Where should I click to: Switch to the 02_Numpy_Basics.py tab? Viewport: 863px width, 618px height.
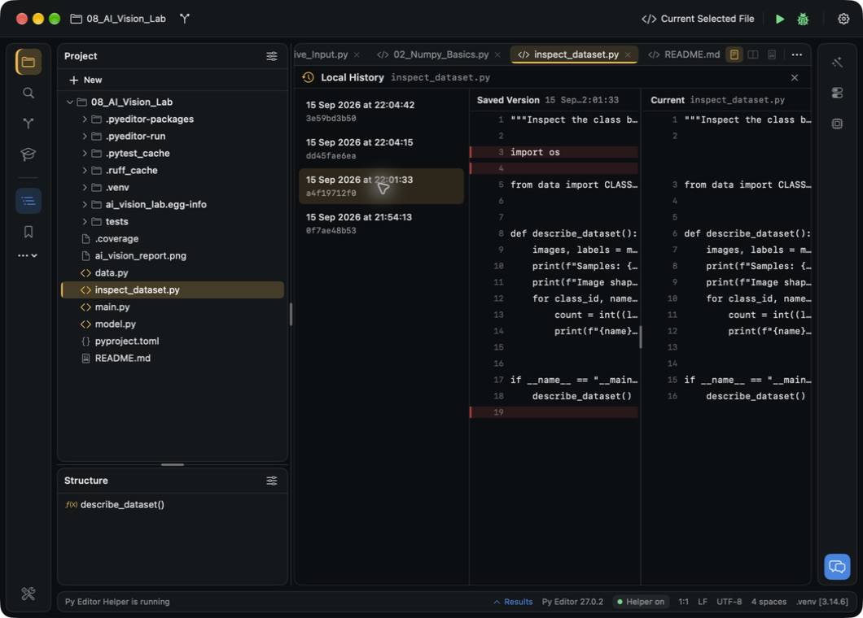[x=434, y=54]
